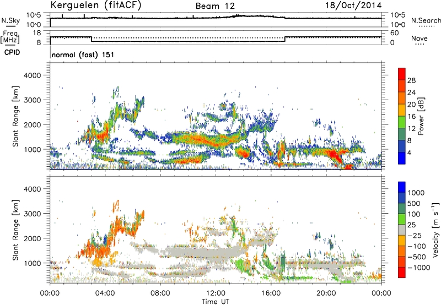Click the grey segment of Velocity color bar
441x305 pixels.
(x=402, y=230)
